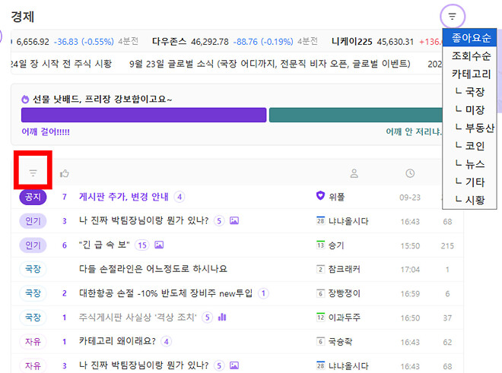Click author name 위폴

(337, 197)
